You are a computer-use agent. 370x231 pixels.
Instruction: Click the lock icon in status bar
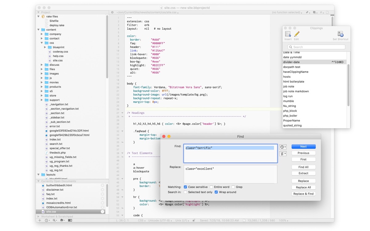click(194, 221)
